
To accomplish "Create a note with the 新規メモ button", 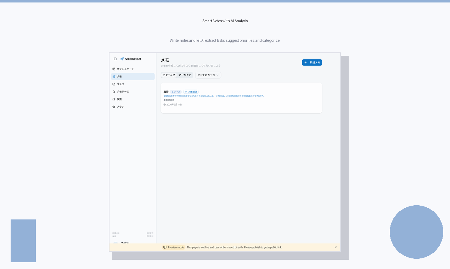I will [312, 62].
